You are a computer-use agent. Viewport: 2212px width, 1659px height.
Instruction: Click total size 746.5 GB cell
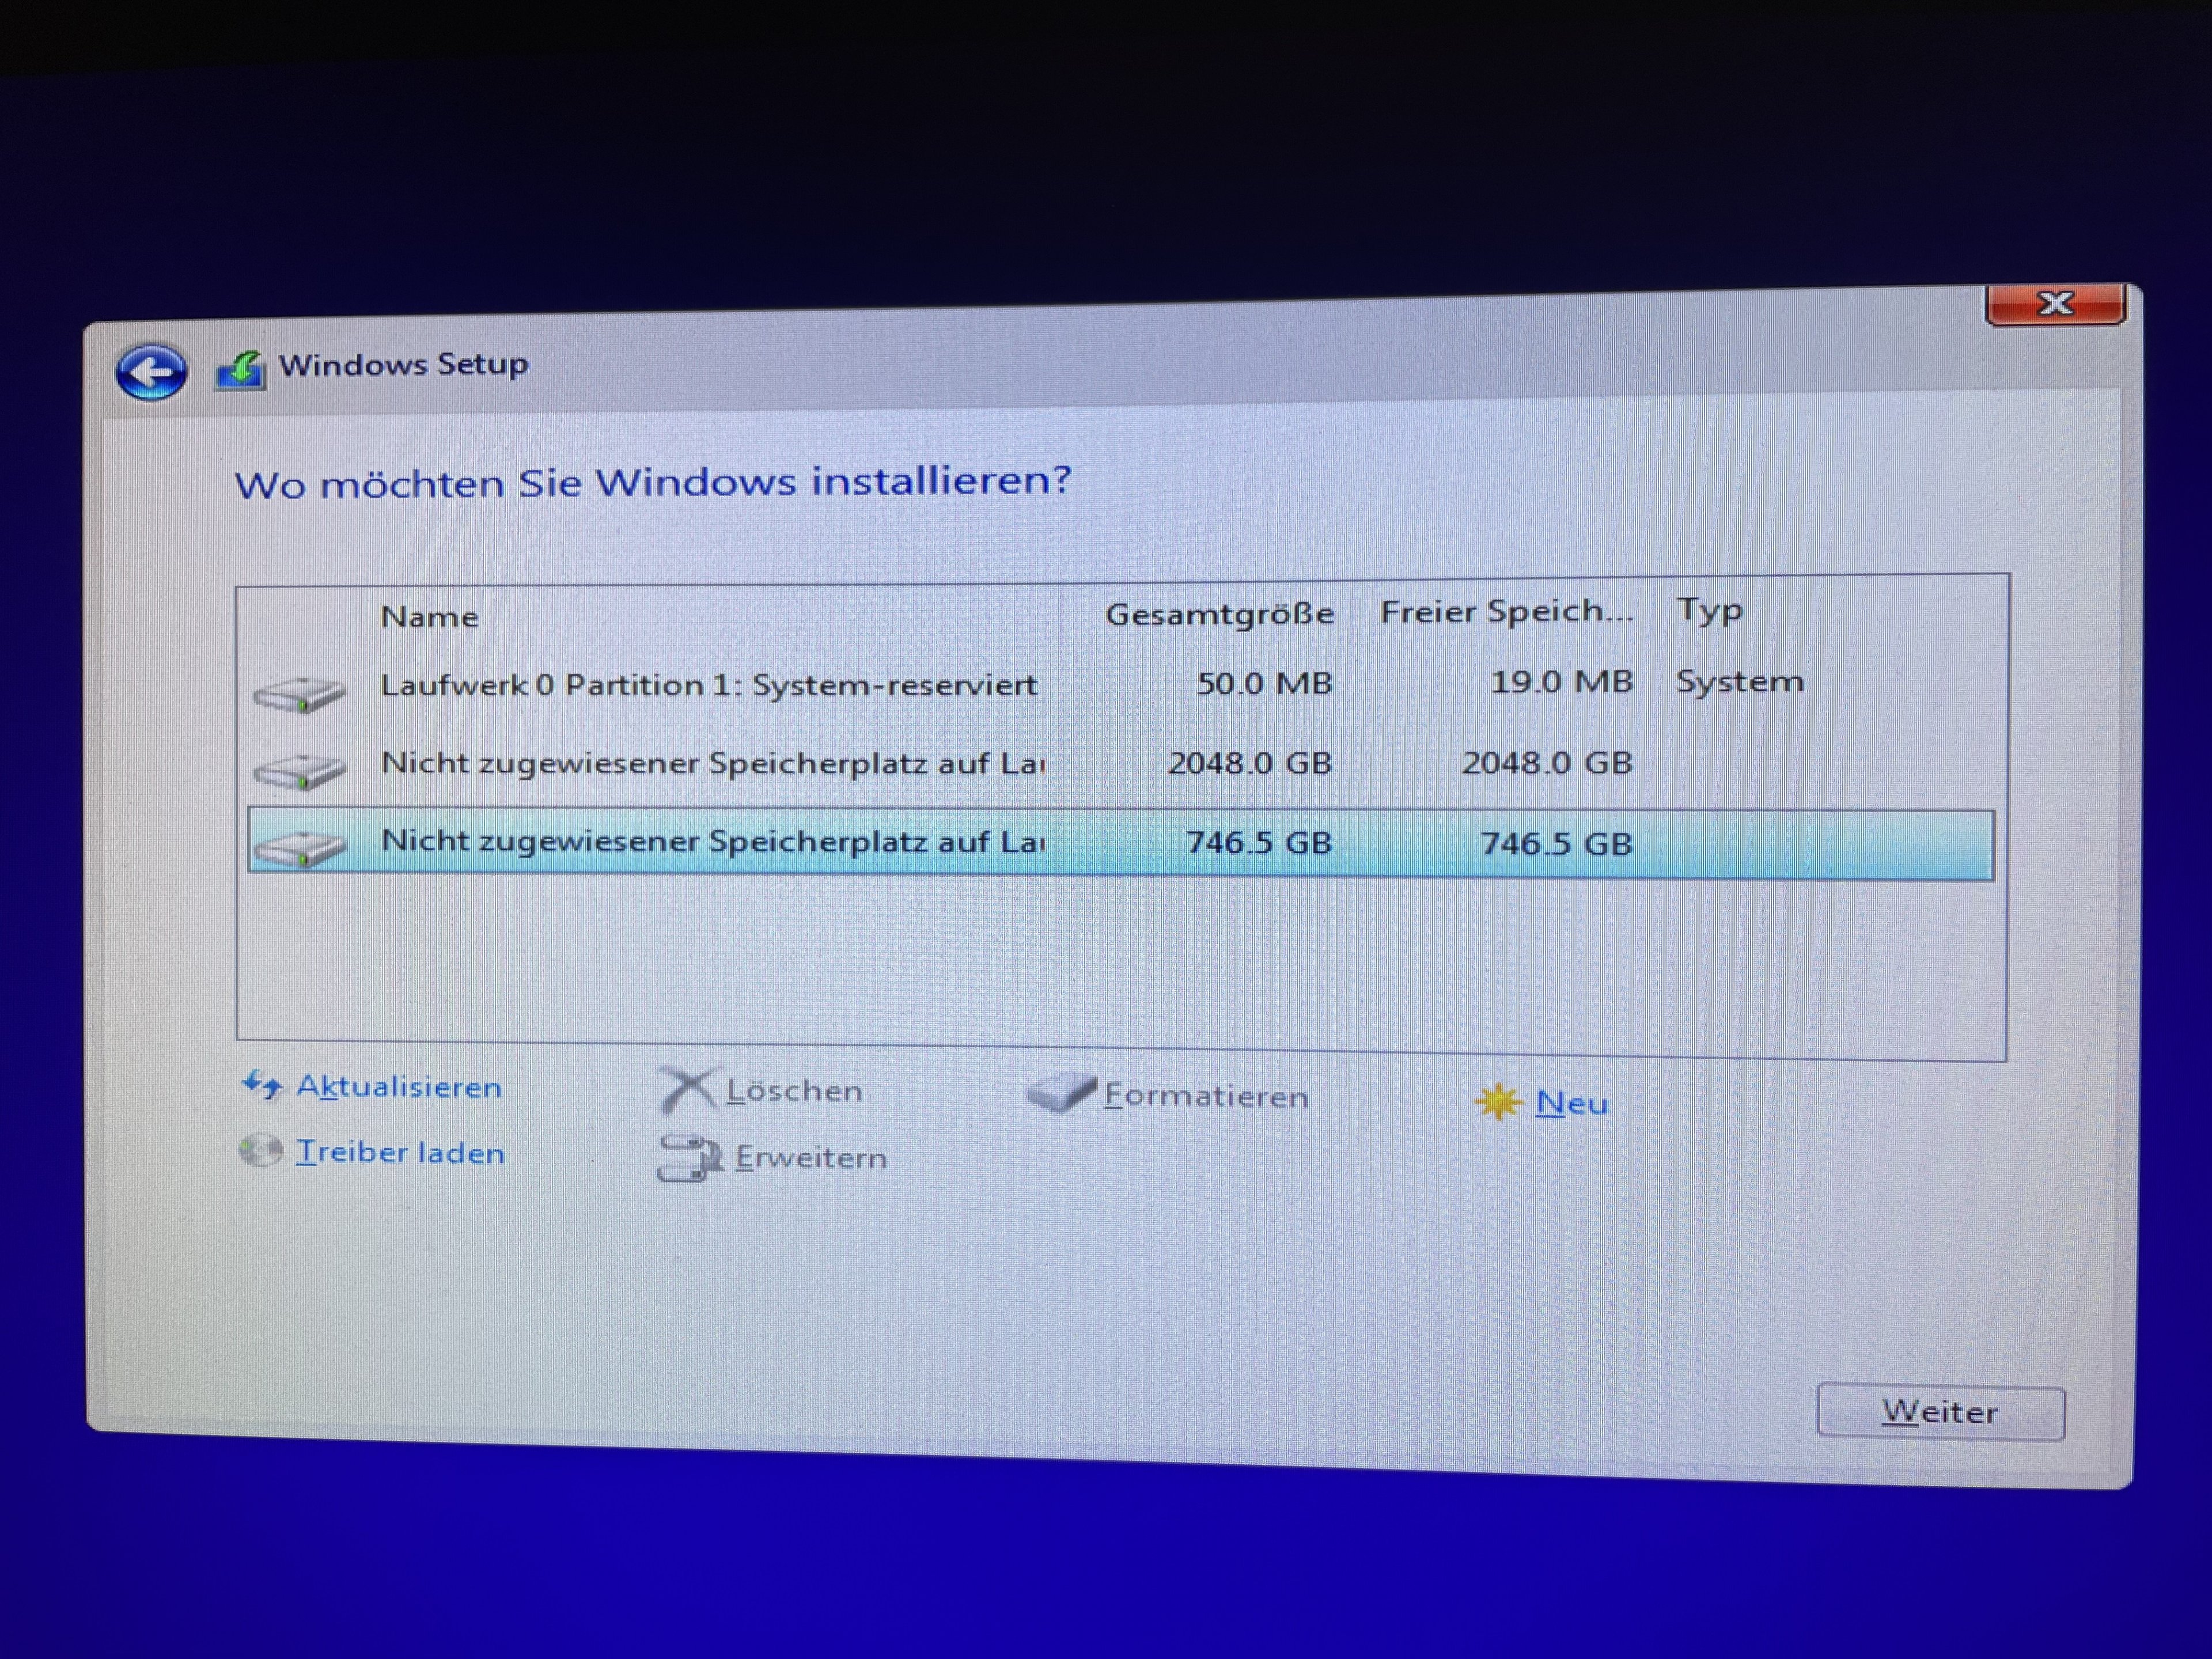[1259, 843]
